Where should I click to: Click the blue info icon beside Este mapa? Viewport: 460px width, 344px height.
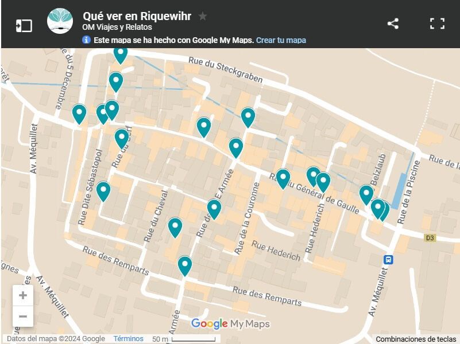click(x=86, y=40)
